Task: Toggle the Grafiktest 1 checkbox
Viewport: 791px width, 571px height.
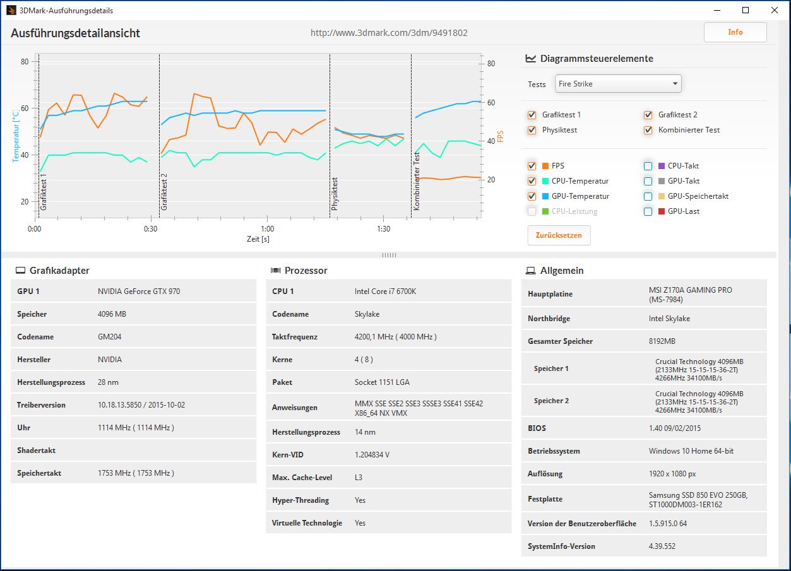Action: pos(532,115)
